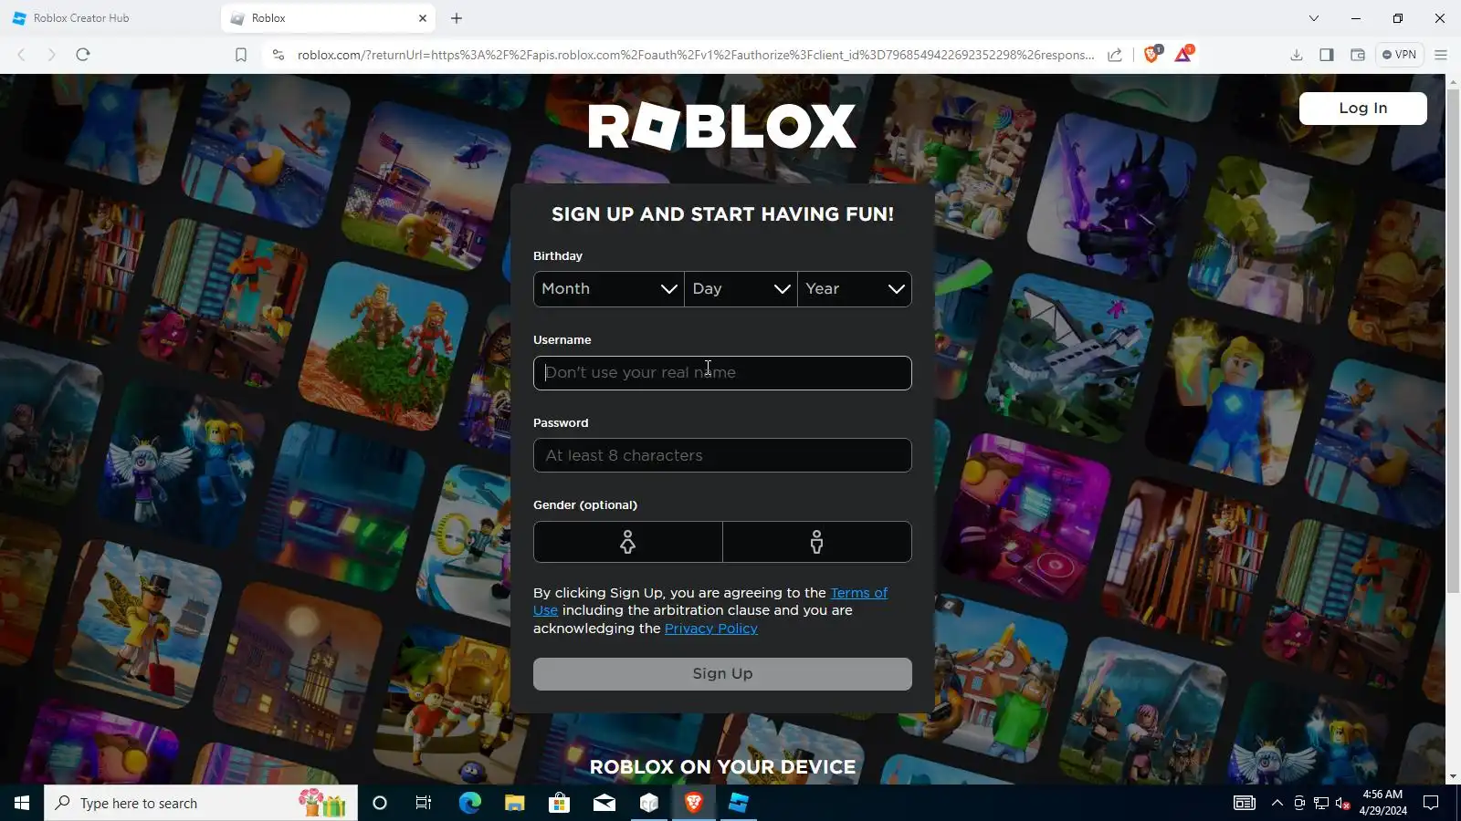Select the Roblox browser tab
Screen dimensions: 1461x821
coord(328,18)
